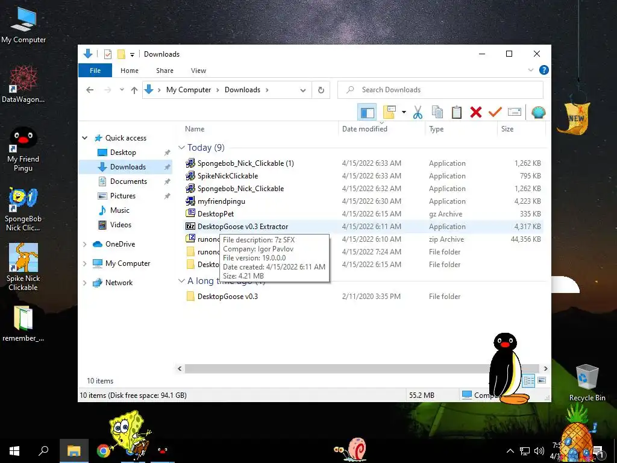This screenshot has height=463, width=617.
Task: Click the globe shell icon in toolbar
Action: click(538, 112)
